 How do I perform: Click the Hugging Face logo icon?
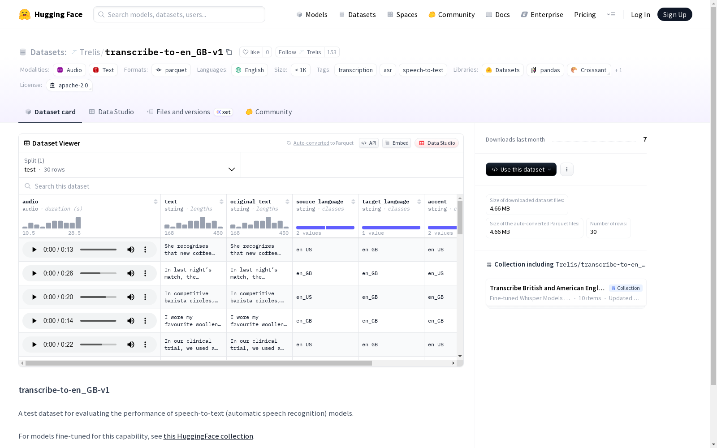pos(25,14)
